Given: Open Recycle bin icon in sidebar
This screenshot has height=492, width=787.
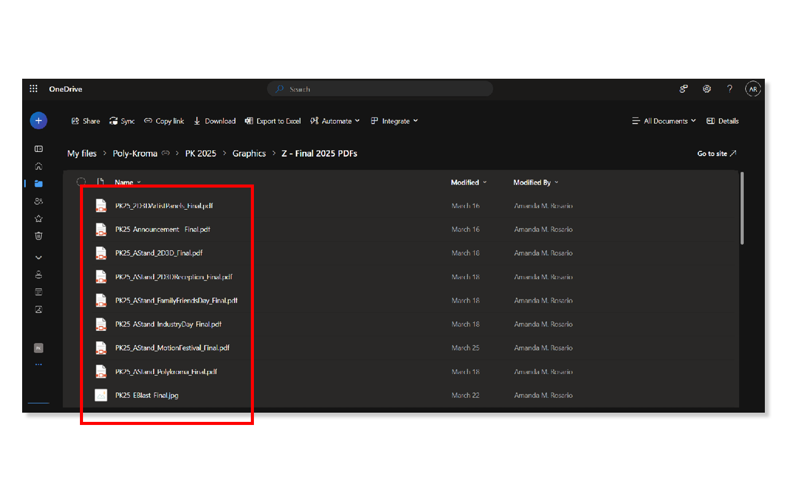Looking at the screenshot, I should coord(39,236).
